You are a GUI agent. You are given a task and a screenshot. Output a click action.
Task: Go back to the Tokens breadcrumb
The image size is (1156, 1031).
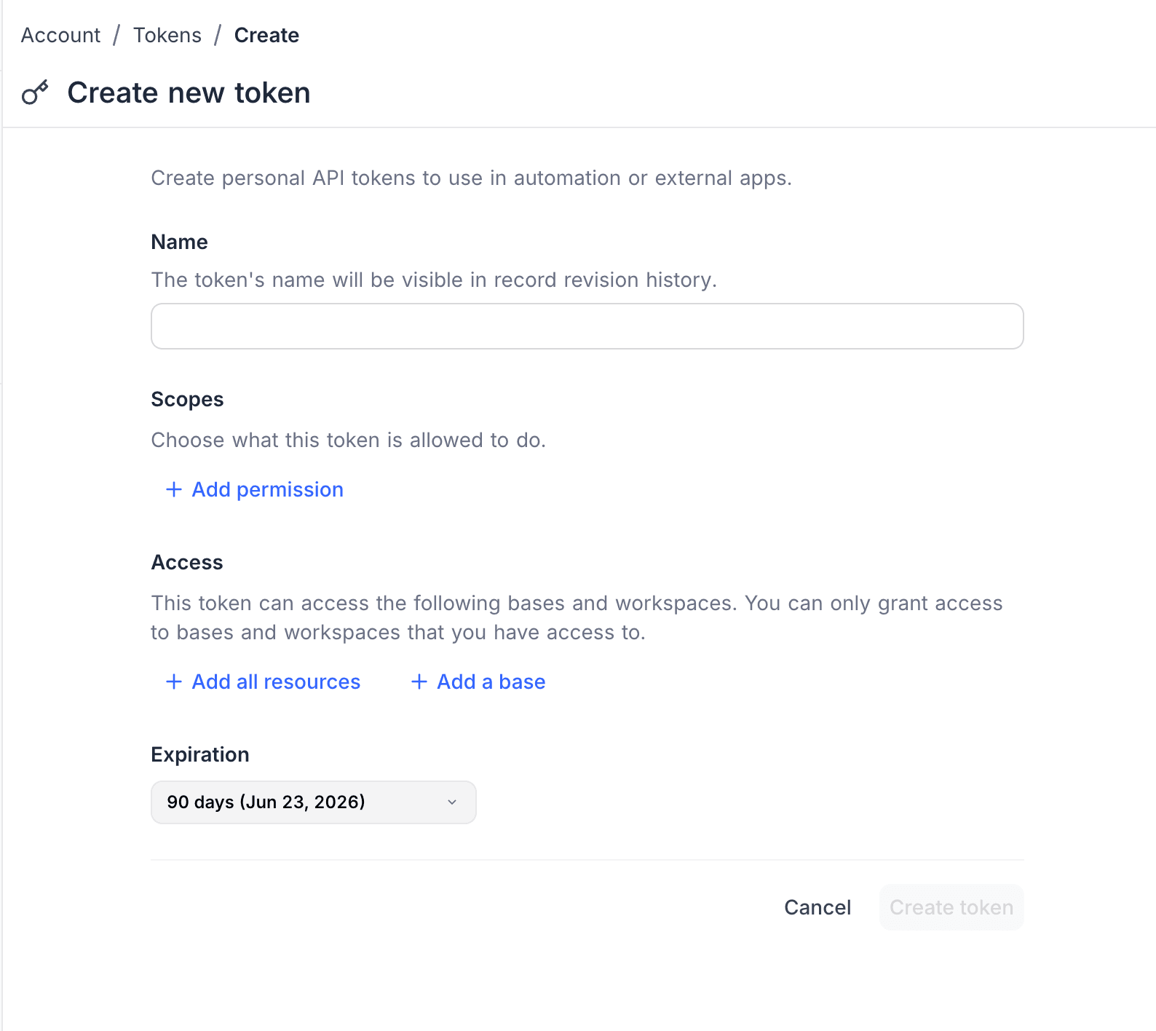[x=167, y=34]
